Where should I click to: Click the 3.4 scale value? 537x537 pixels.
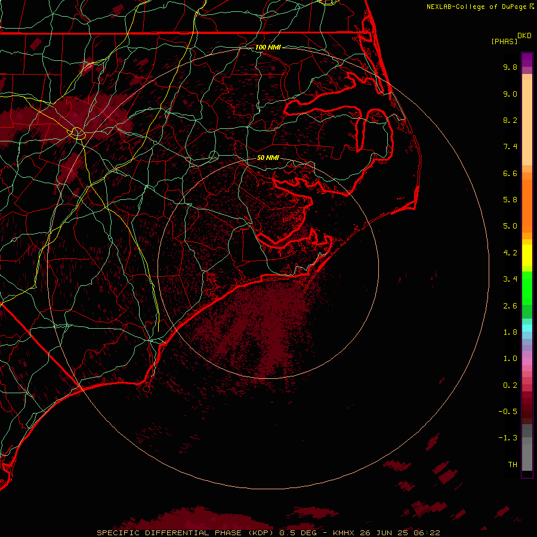coord(510,279)
